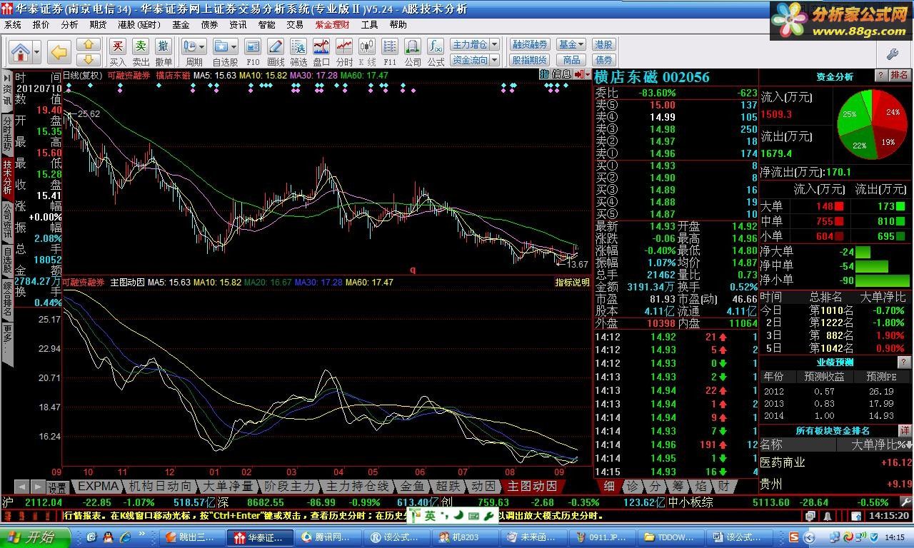The height and width of the screenshot is (548, 914).
Task: Click the scroll-right arrow beside 设置
Action: coord(38,487)
